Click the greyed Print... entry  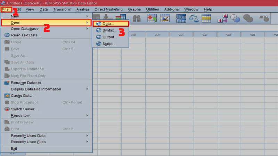click(47, 129)
